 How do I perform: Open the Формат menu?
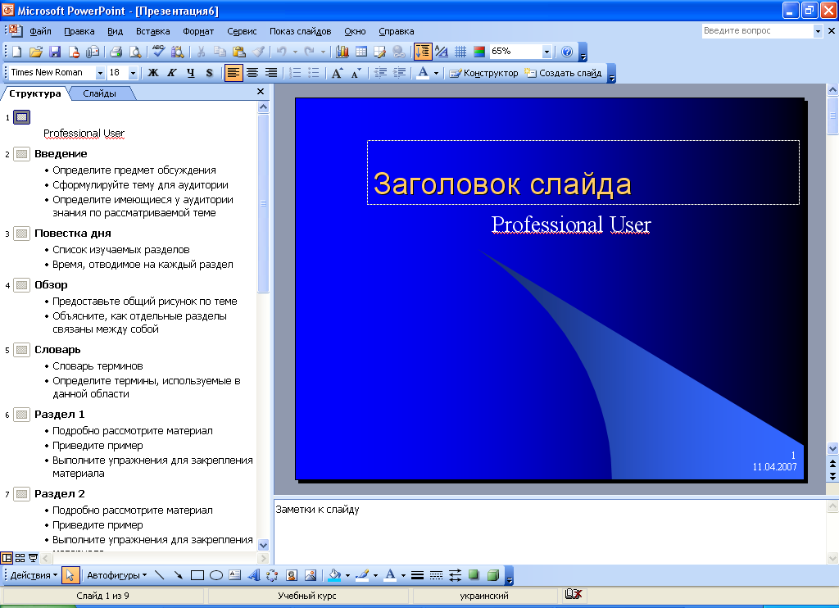[198, 31]
